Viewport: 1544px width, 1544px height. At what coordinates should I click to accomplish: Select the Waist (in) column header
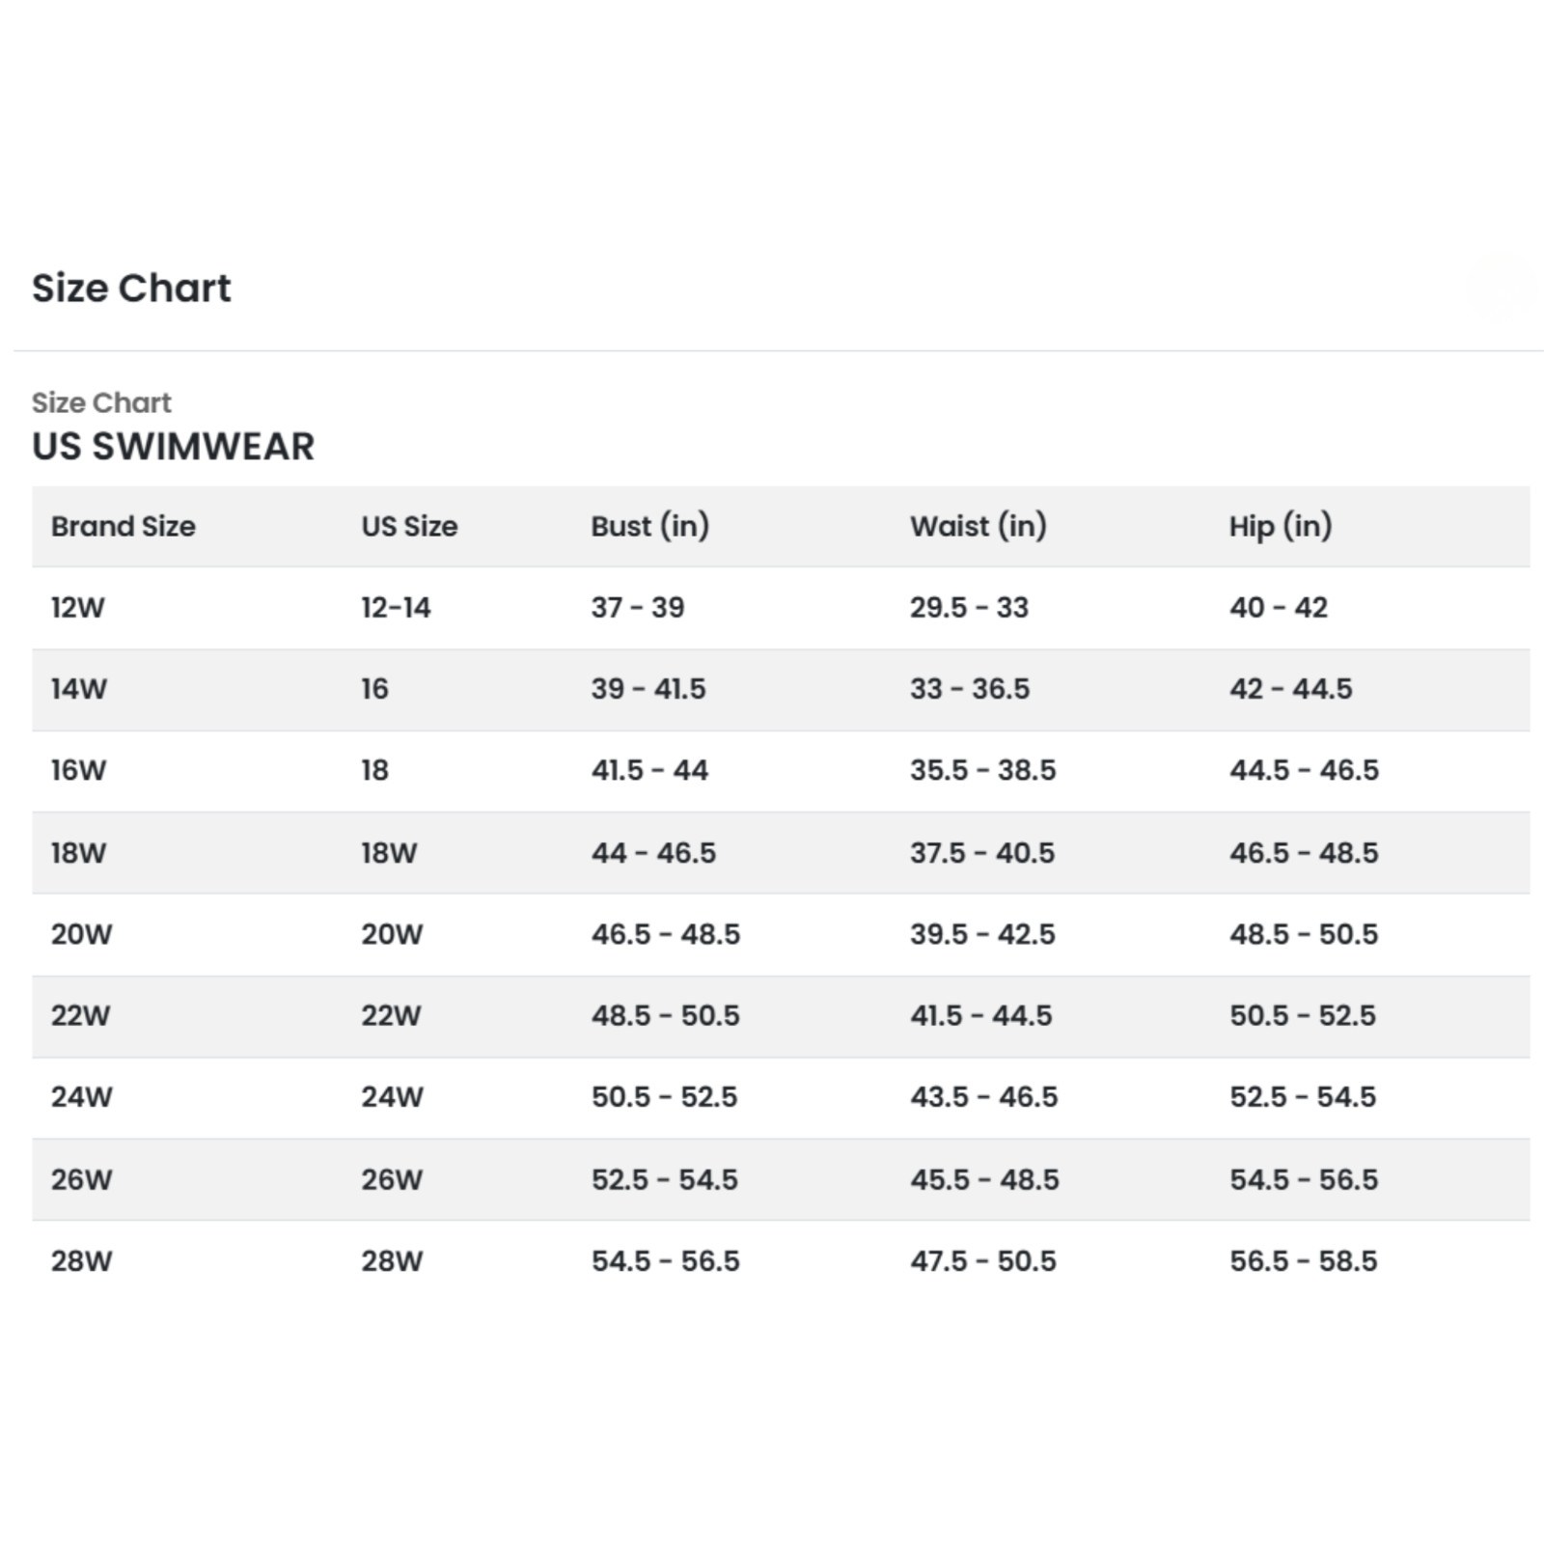tap(979, 526)
